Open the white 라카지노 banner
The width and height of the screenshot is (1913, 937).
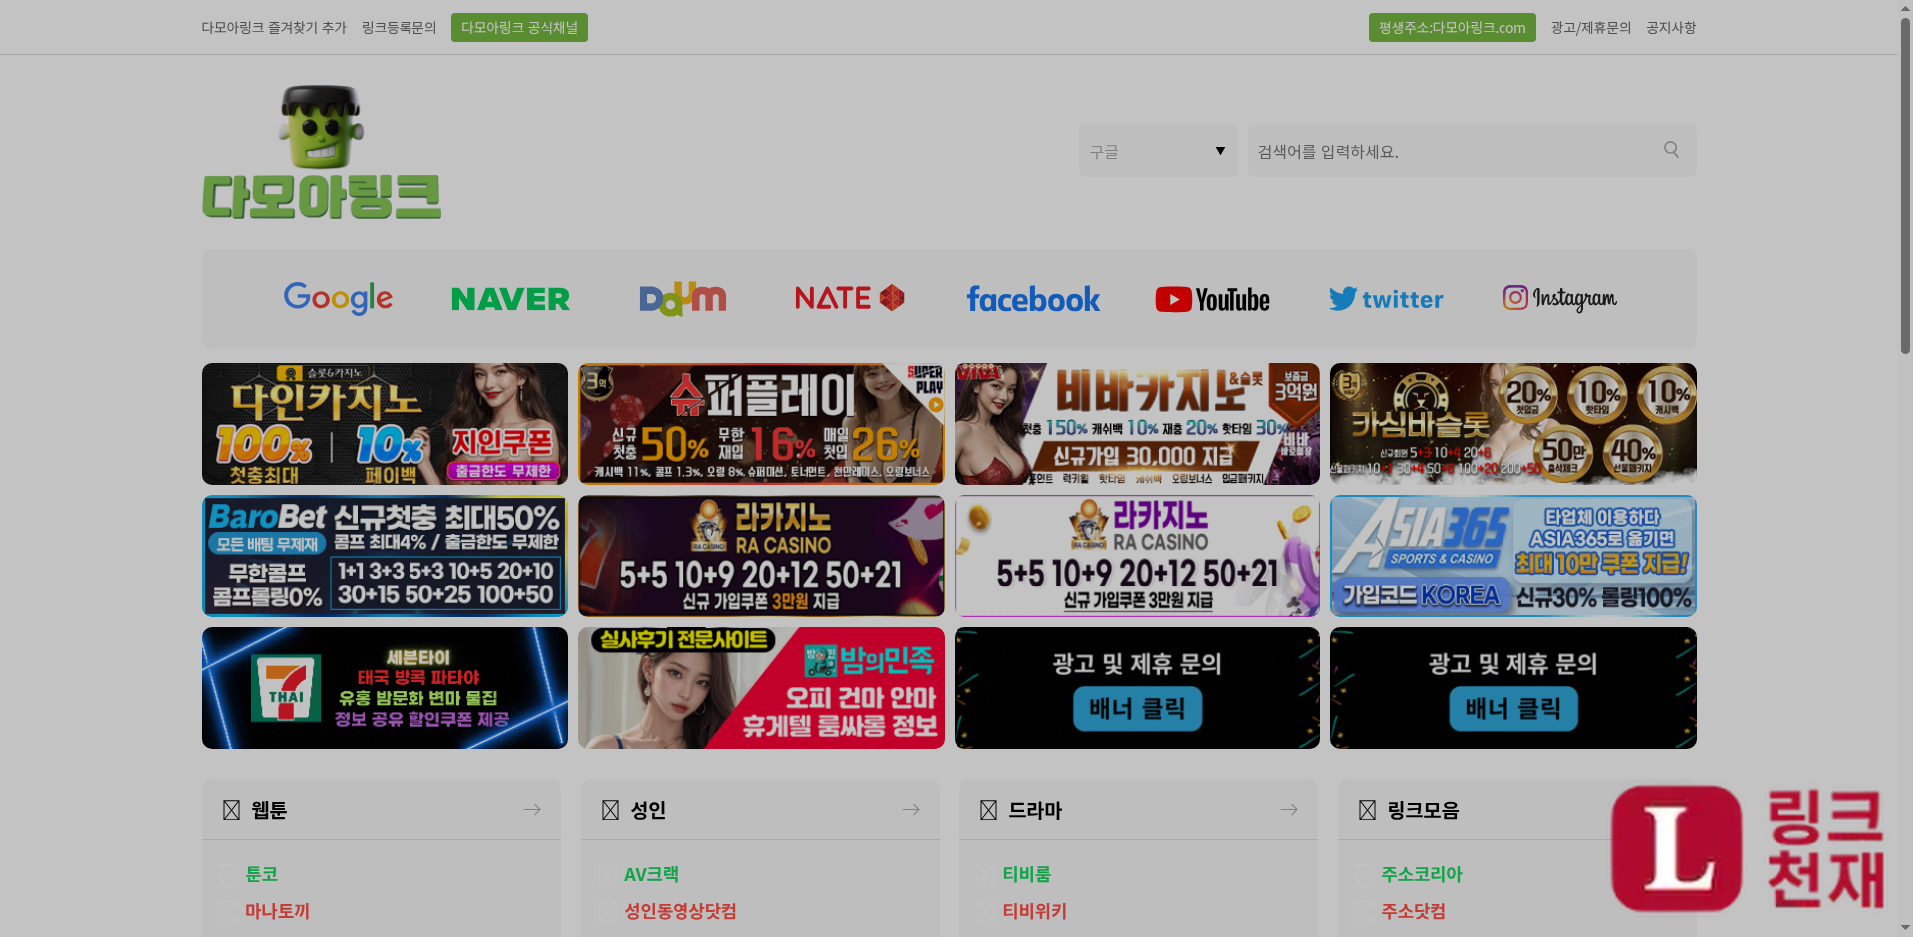[1137, 556]
